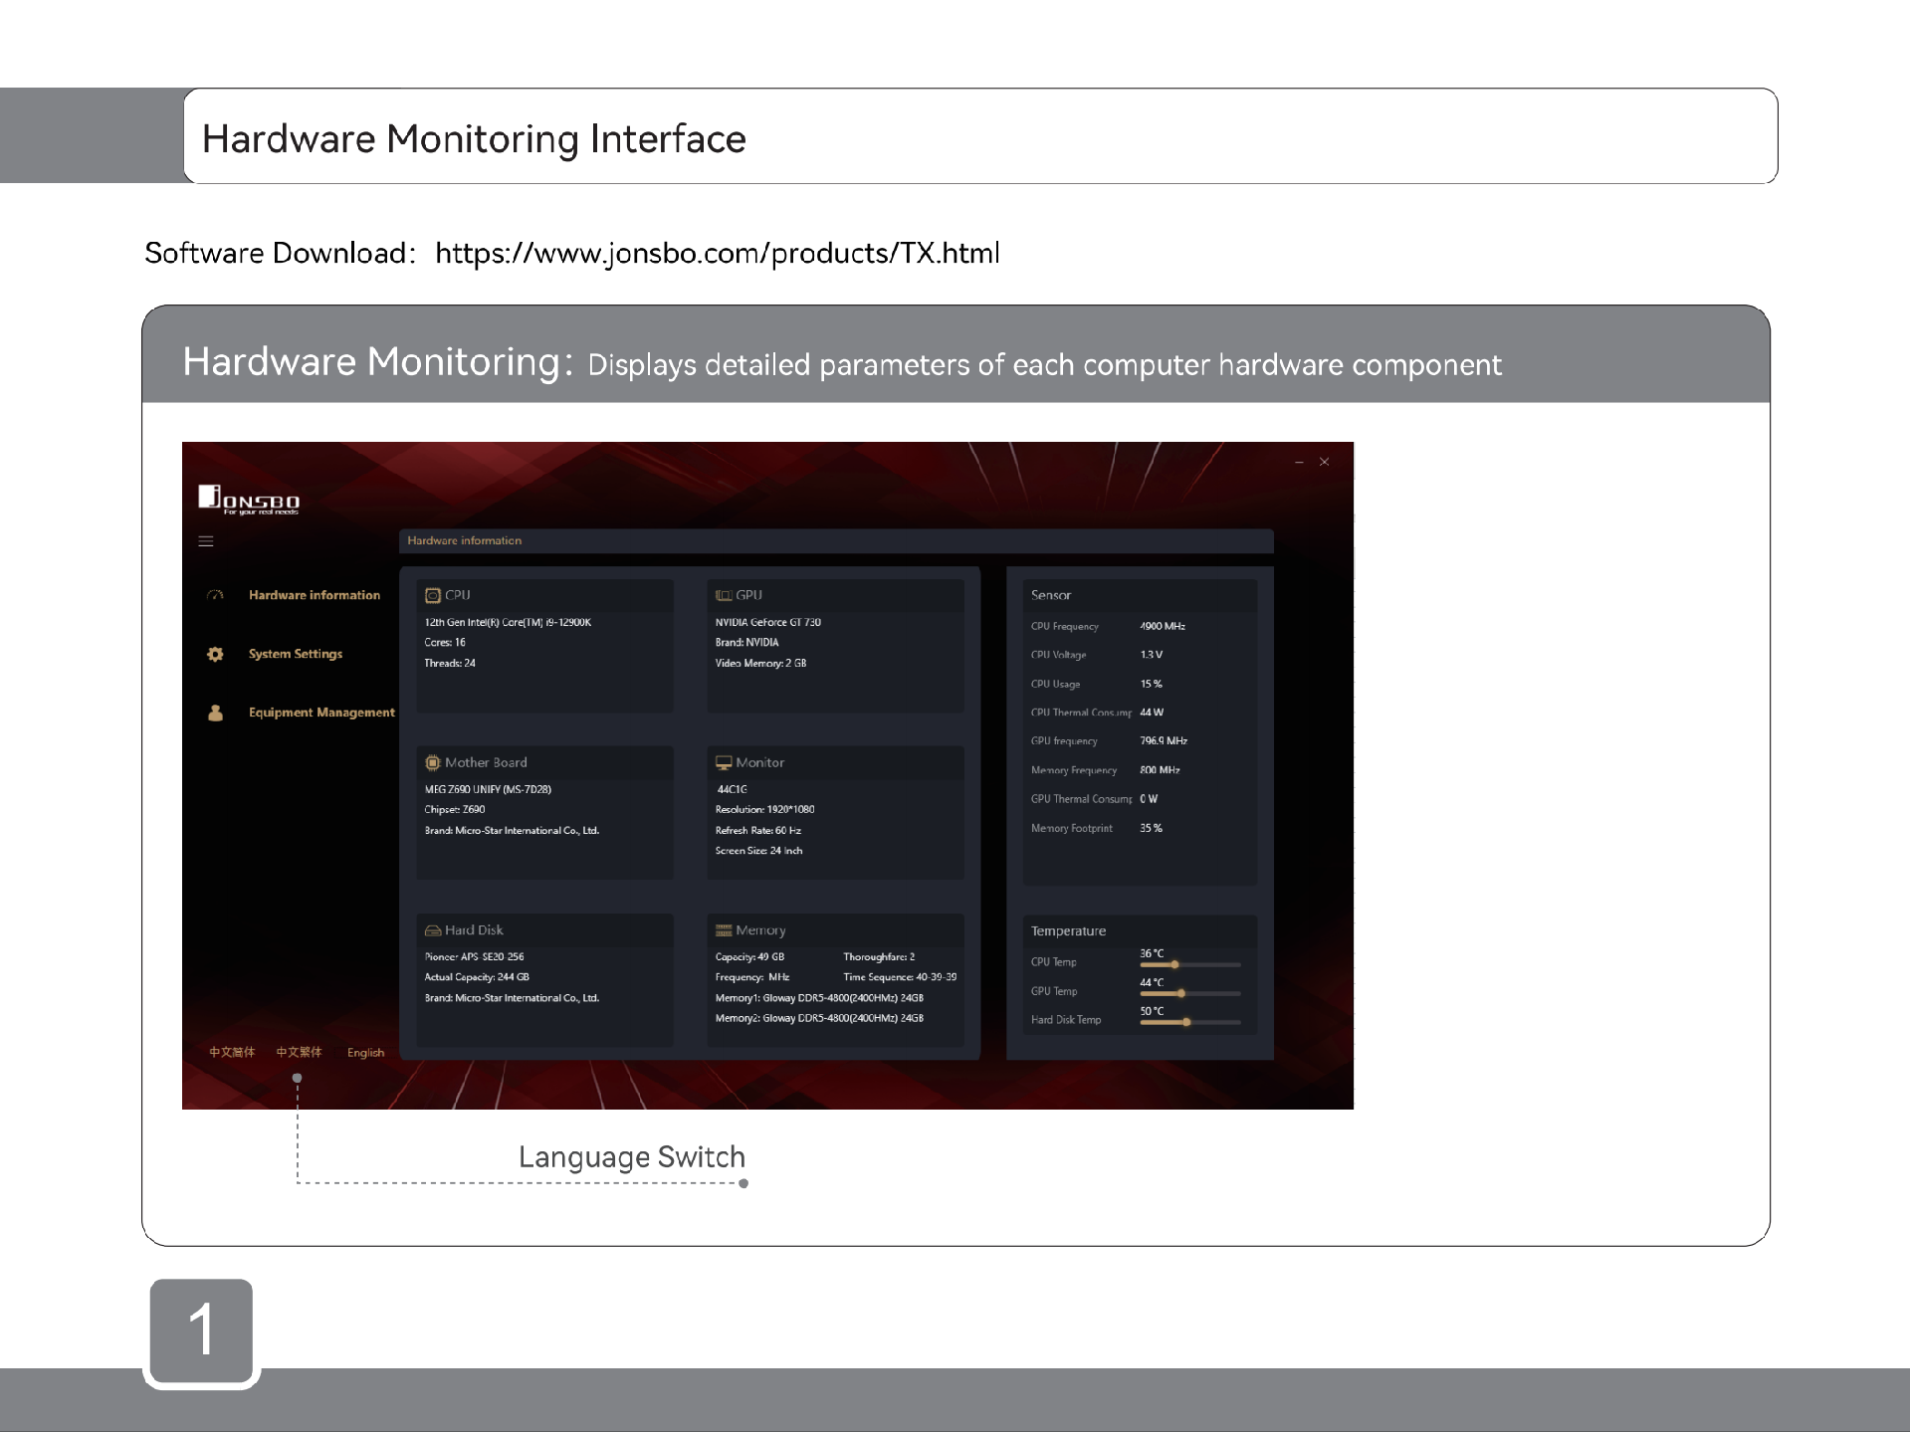The image size is (1911, 1432).
Task: Click the GPU Temp slider
Action: (x=1190, y=993)
